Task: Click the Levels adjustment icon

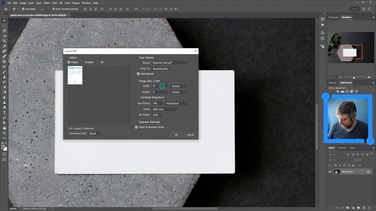Action: pos(343,91)
